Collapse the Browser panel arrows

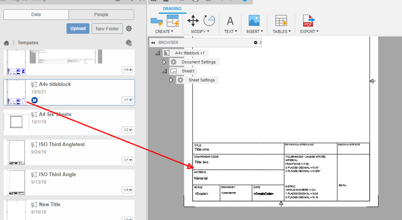(x=153, y=43)
